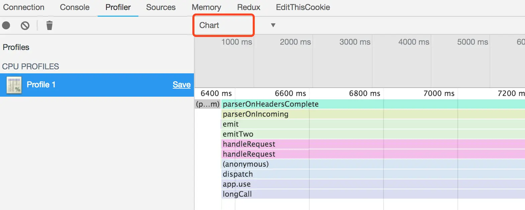Open the EditThisCookie tab

pyautogui.click(x=303, y=7)
